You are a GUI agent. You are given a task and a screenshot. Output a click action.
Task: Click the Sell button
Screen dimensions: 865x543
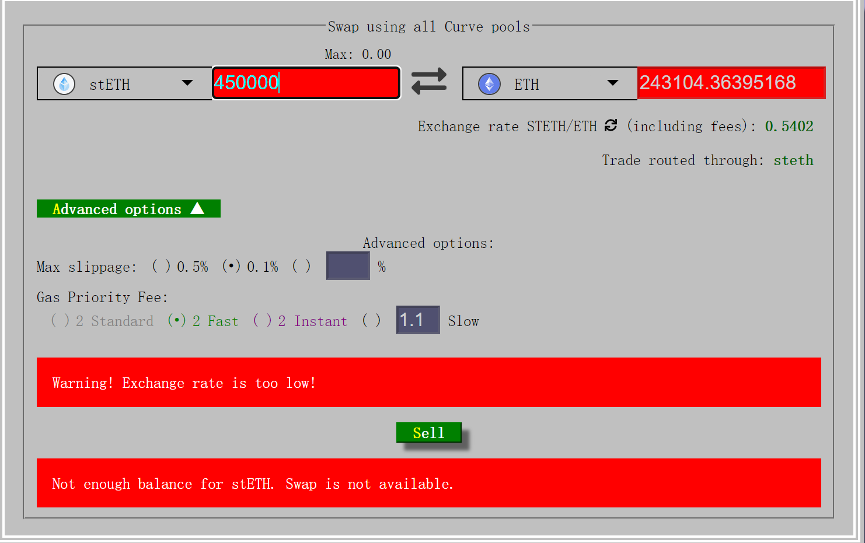pos(429,432)
